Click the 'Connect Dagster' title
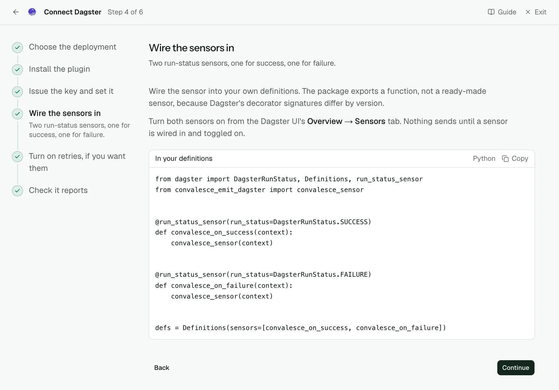Viewport: 559px width, 390px height. pos(72,12)
